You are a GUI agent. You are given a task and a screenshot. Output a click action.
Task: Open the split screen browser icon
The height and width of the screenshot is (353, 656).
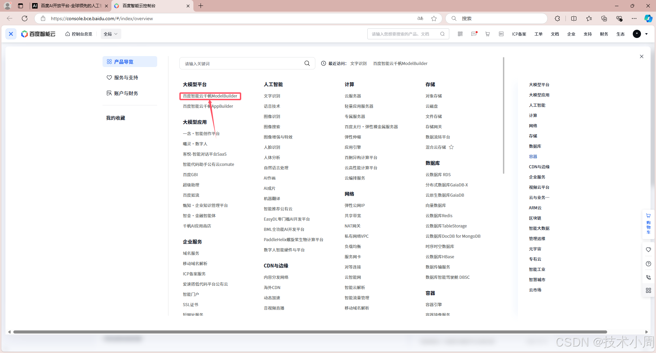(x=574, y=18)
